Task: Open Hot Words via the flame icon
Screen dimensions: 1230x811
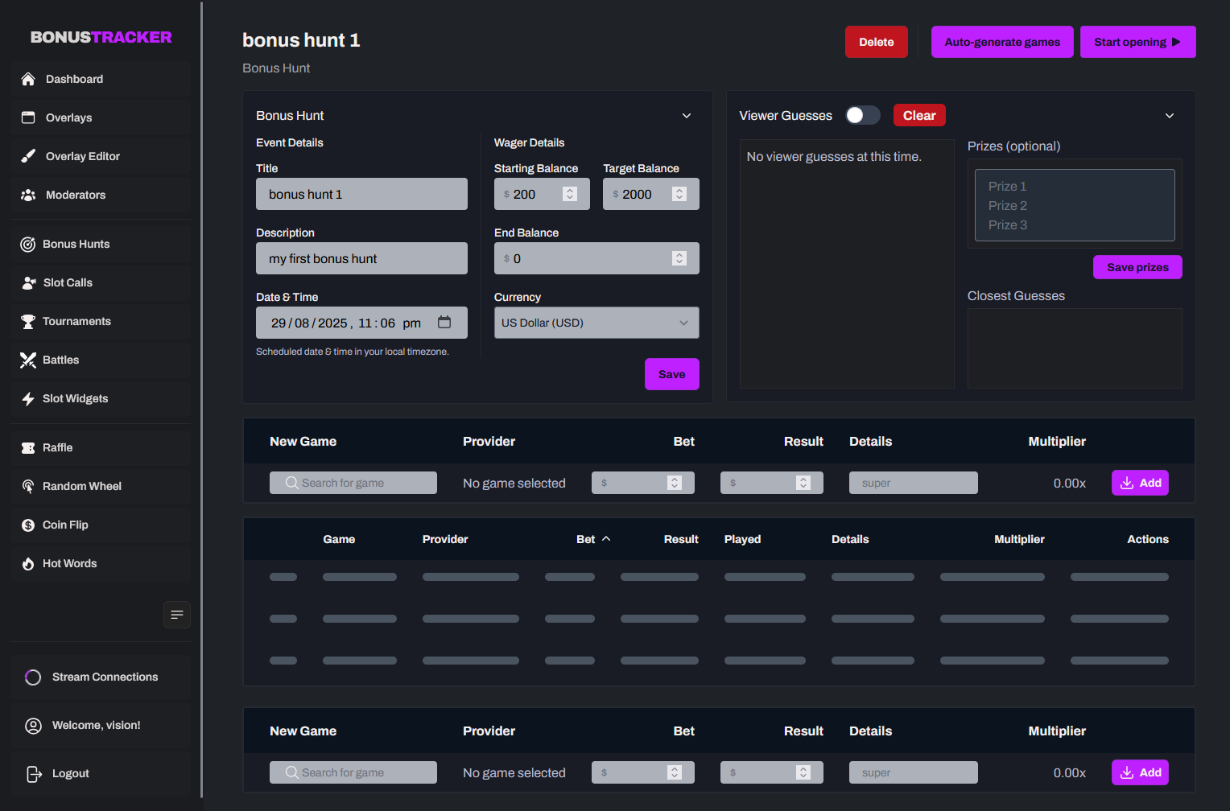Action: [x=28, y=563]
